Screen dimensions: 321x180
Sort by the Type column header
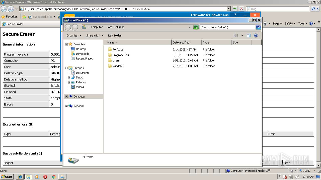[x=217, y=42]
